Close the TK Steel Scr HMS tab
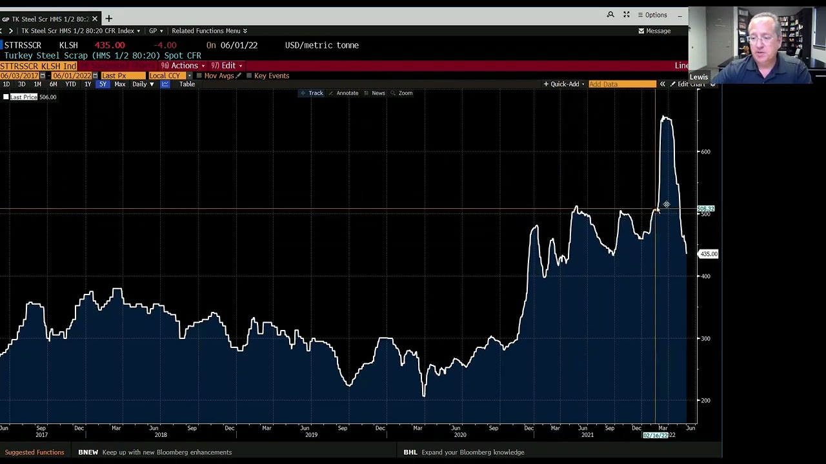Image resolution: width=826 pixels, height=464 pixels. 95,19
